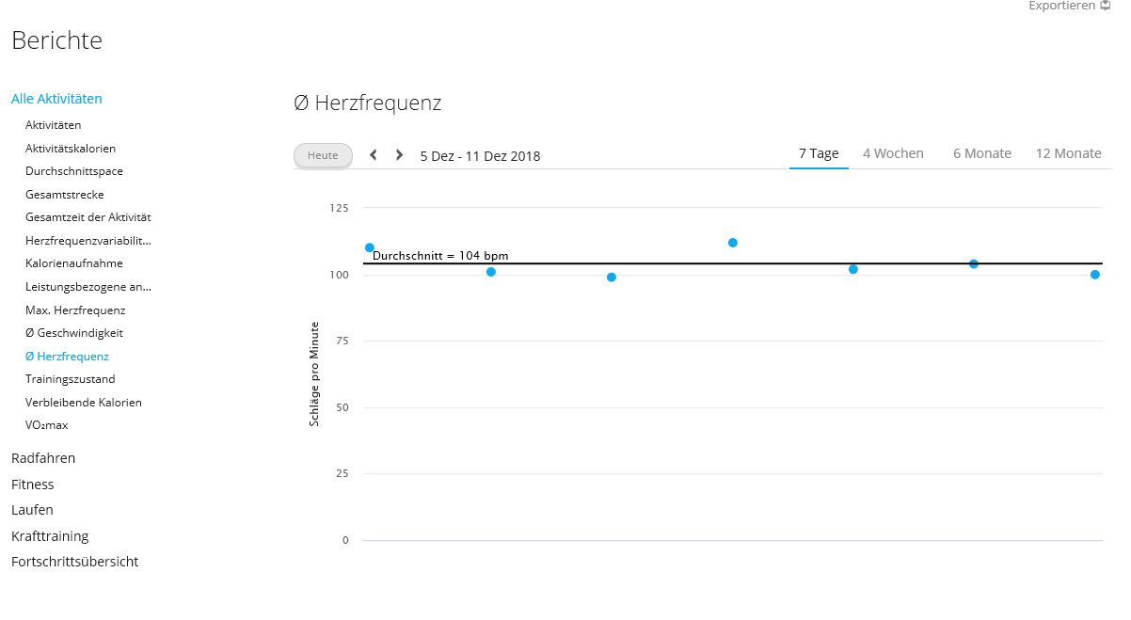Click the Durchschnitt 104 bpm average line
Screen dimensions: 1131x620
point(732,263)
